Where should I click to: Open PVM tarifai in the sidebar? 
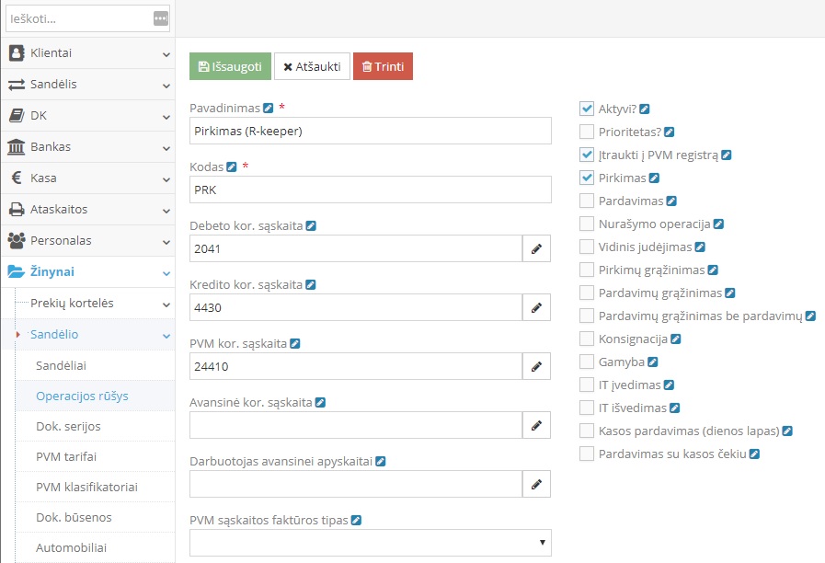point(66,455)
